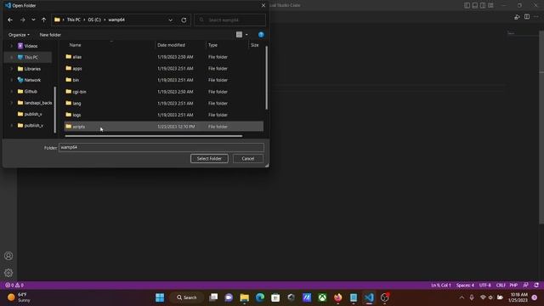Expand the Github tree node

click(11, 91)
